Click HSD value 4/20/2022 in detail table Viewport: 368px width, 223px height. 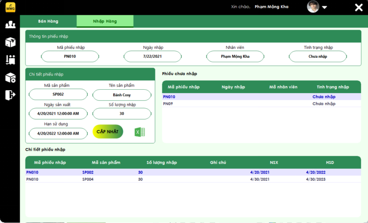click(x=316, y=172)
